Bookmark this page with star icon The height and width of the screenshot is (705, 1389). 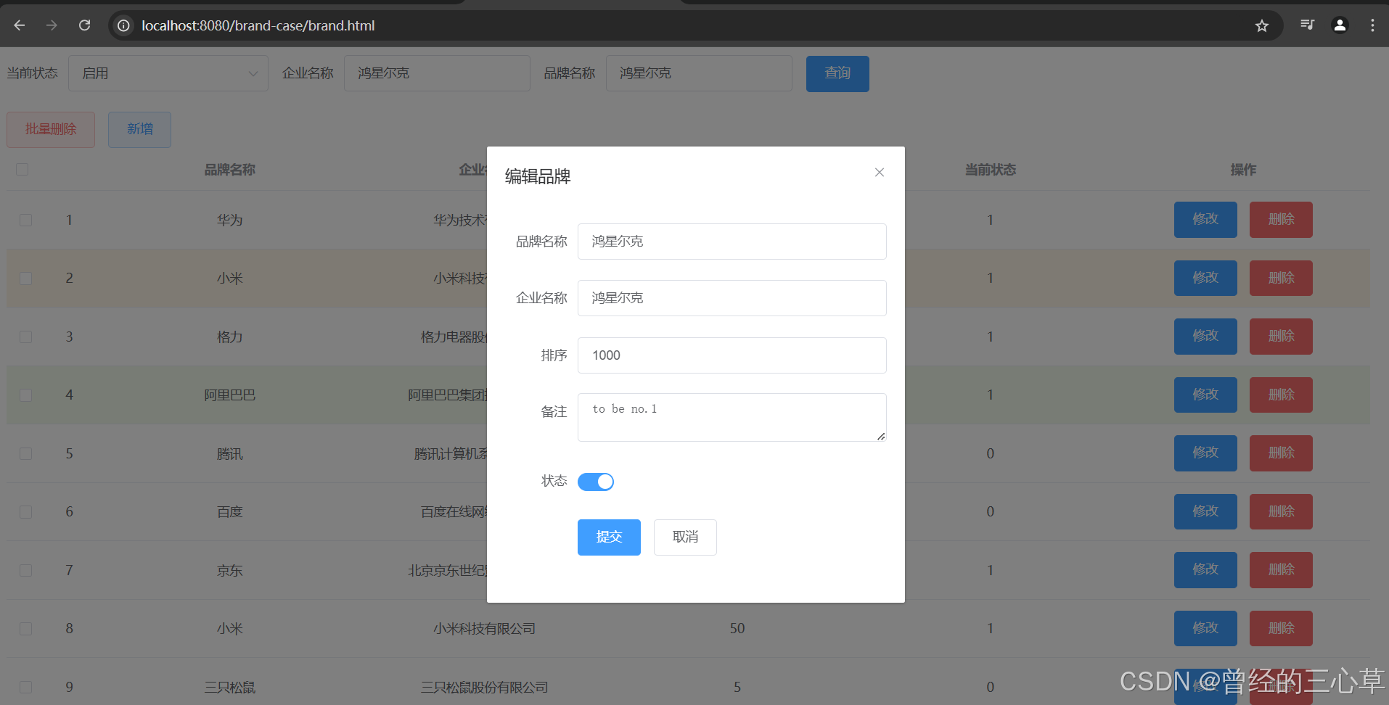click(x=1262, y=25)
